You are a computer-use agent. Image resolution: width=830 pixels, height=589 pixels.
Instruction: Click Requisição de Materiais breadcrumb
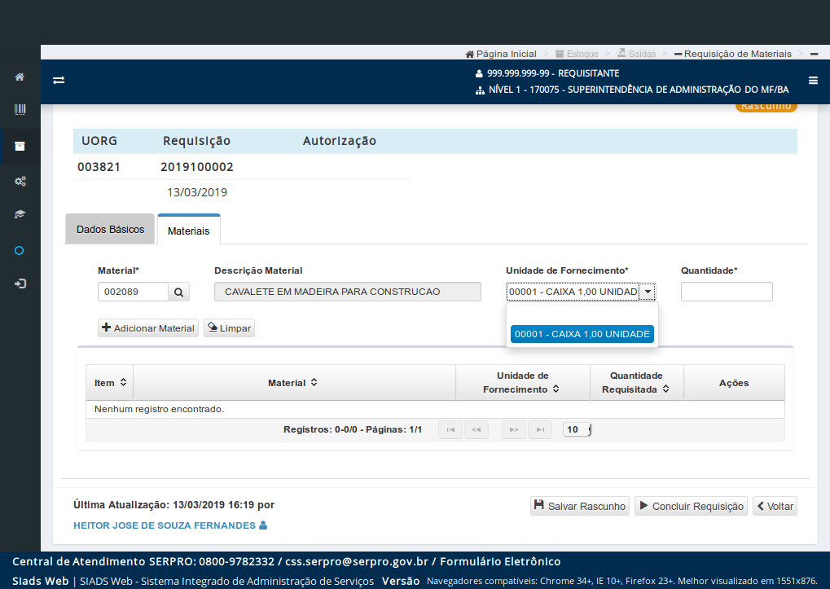(x=733, y=54)
